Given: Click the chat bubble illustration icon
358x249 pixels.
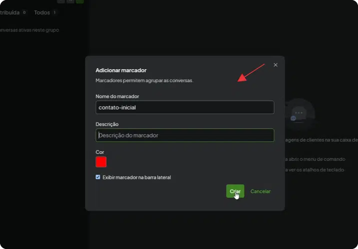Looking at the screenshot, I should click(299, 113).
